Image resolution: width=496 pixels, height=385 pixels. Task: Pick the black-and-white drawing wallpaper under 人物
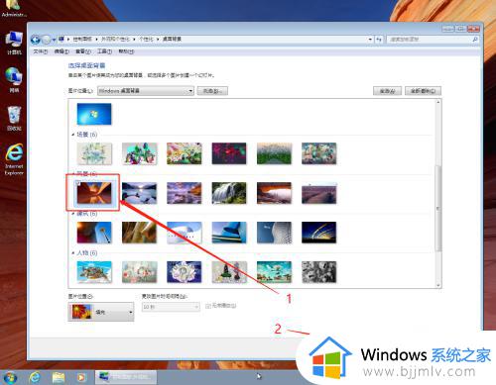pyautogui.click(x=318, y=272)
